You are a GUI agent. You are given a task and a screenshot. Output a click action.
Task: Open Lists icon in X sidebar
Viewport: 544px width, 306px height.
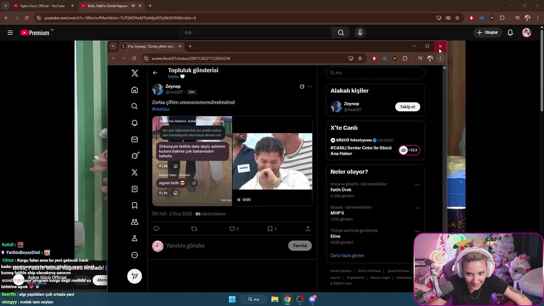pyautogui.click(x=135, y=189)
